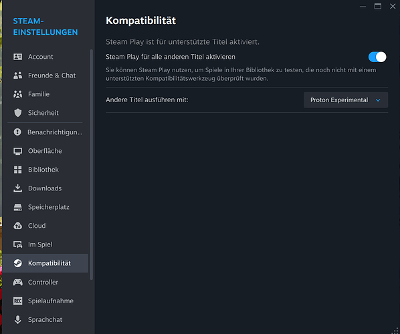
Task: Go to the Oberfläche settings page
Action: 45,151
